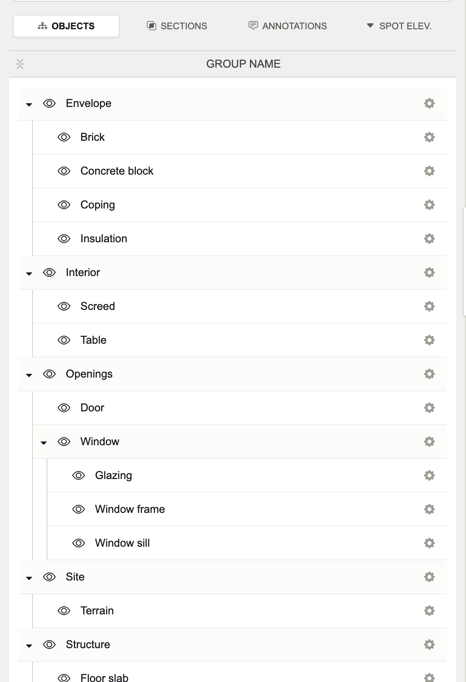This screenshot has height=682, width=466.
Task: Hide the Window frame object
Action: click(x=79, y=509)
